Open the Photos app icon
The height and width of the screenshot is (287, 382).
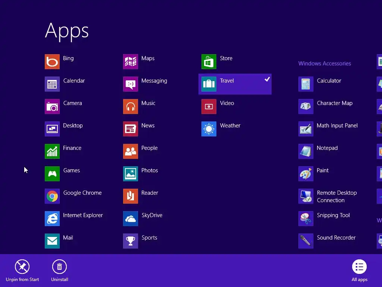[x=131, y=174]
